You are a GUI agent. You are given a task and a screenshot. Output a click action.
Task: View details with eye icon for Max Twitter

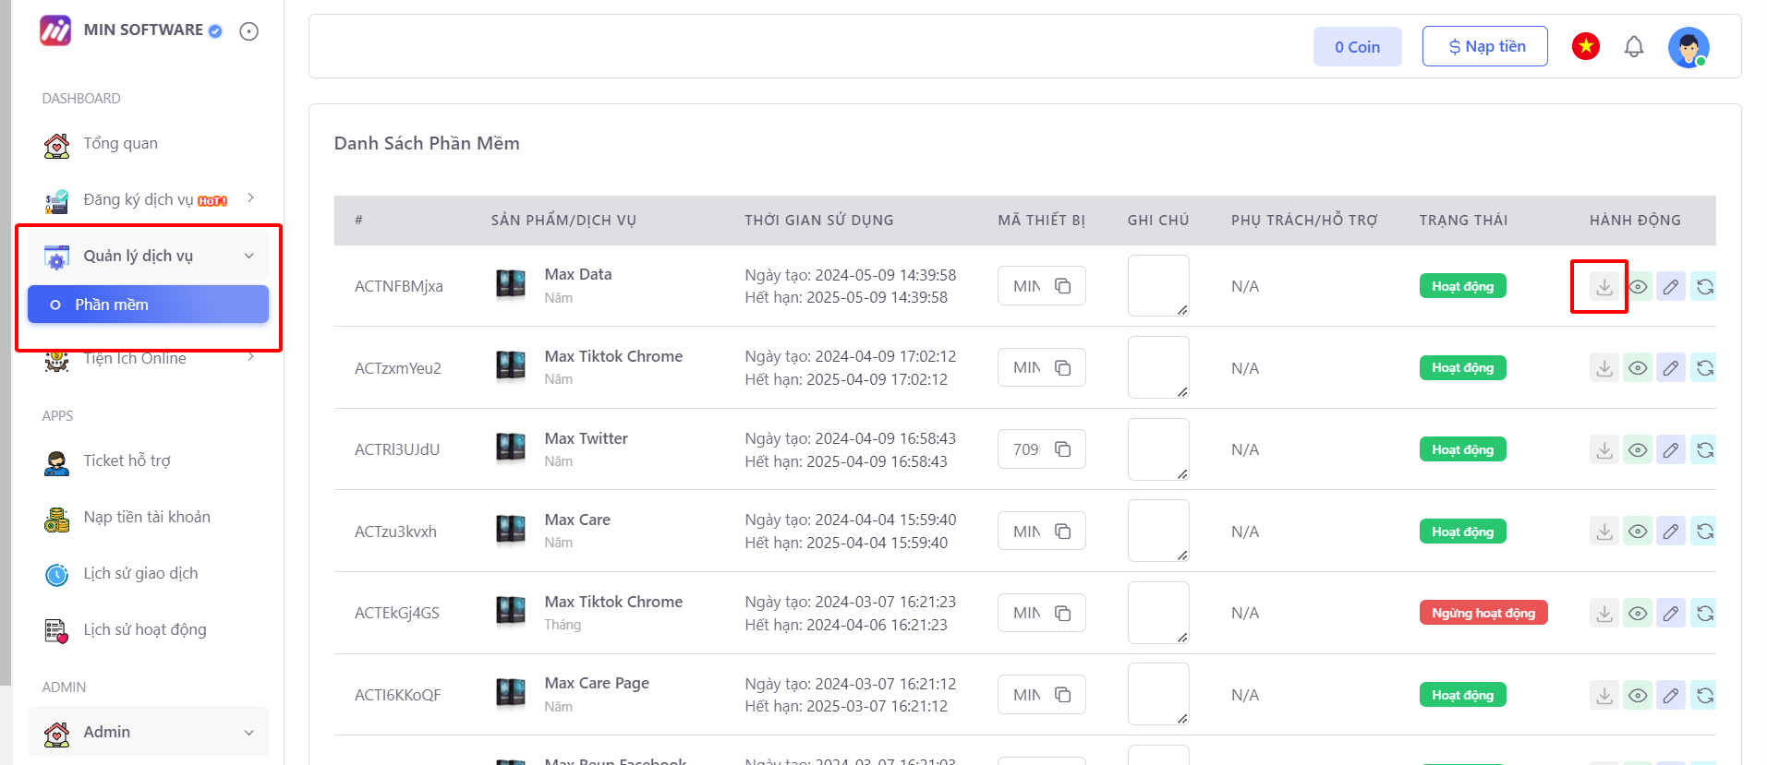click(1638, 449)
